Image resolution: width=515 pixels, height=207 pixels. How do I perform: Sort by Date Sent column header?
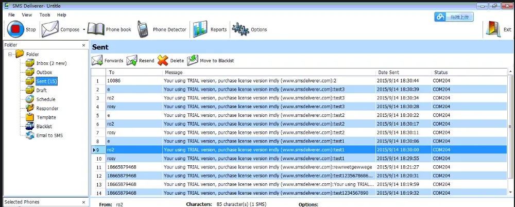click(403, 72)
